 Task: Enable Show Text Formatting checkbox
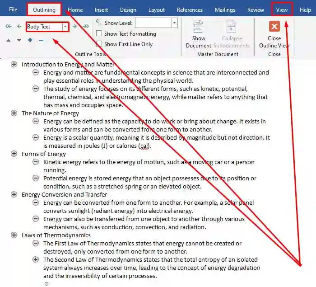pyautogui.click(x=99, y=33)
